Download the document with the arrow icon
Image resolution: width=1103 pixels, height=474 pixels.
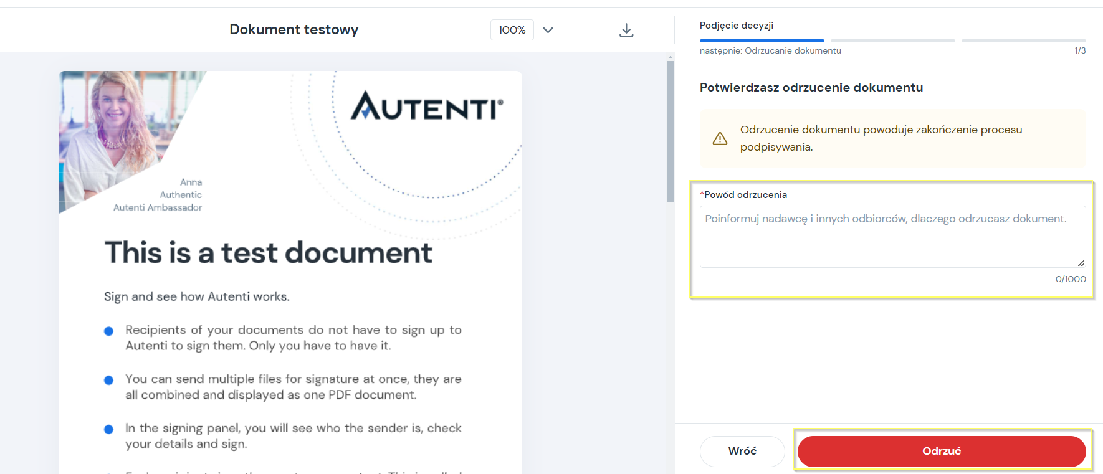(x=626, y=30)
